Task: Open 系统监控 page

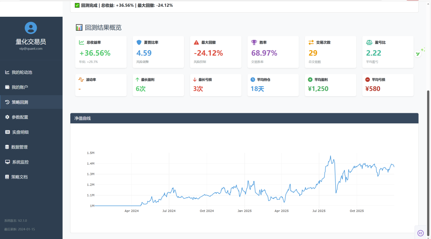Action: [x=20, y=162]
